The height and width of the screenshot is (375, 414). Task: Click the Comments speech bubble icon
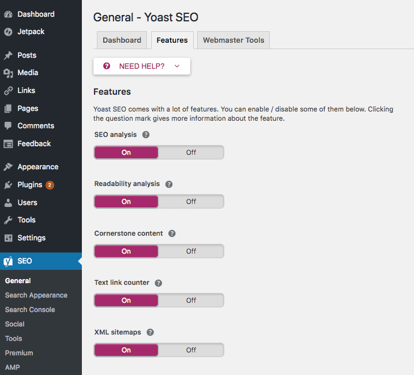pyautogui.click(x=8, y=126)
